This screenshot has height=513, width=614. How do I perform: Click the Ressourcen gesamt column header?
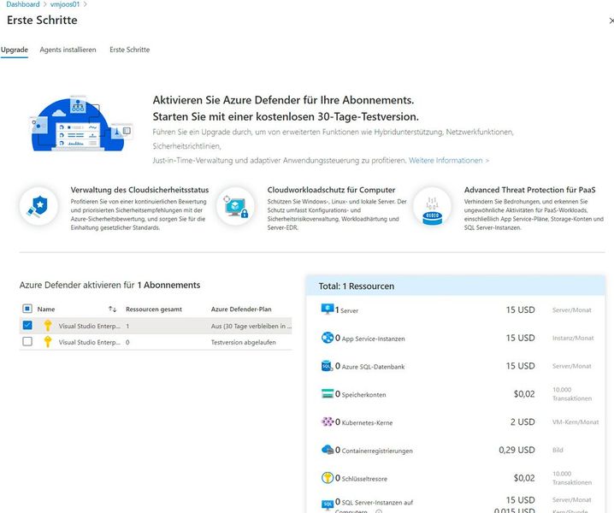(154, 309)
